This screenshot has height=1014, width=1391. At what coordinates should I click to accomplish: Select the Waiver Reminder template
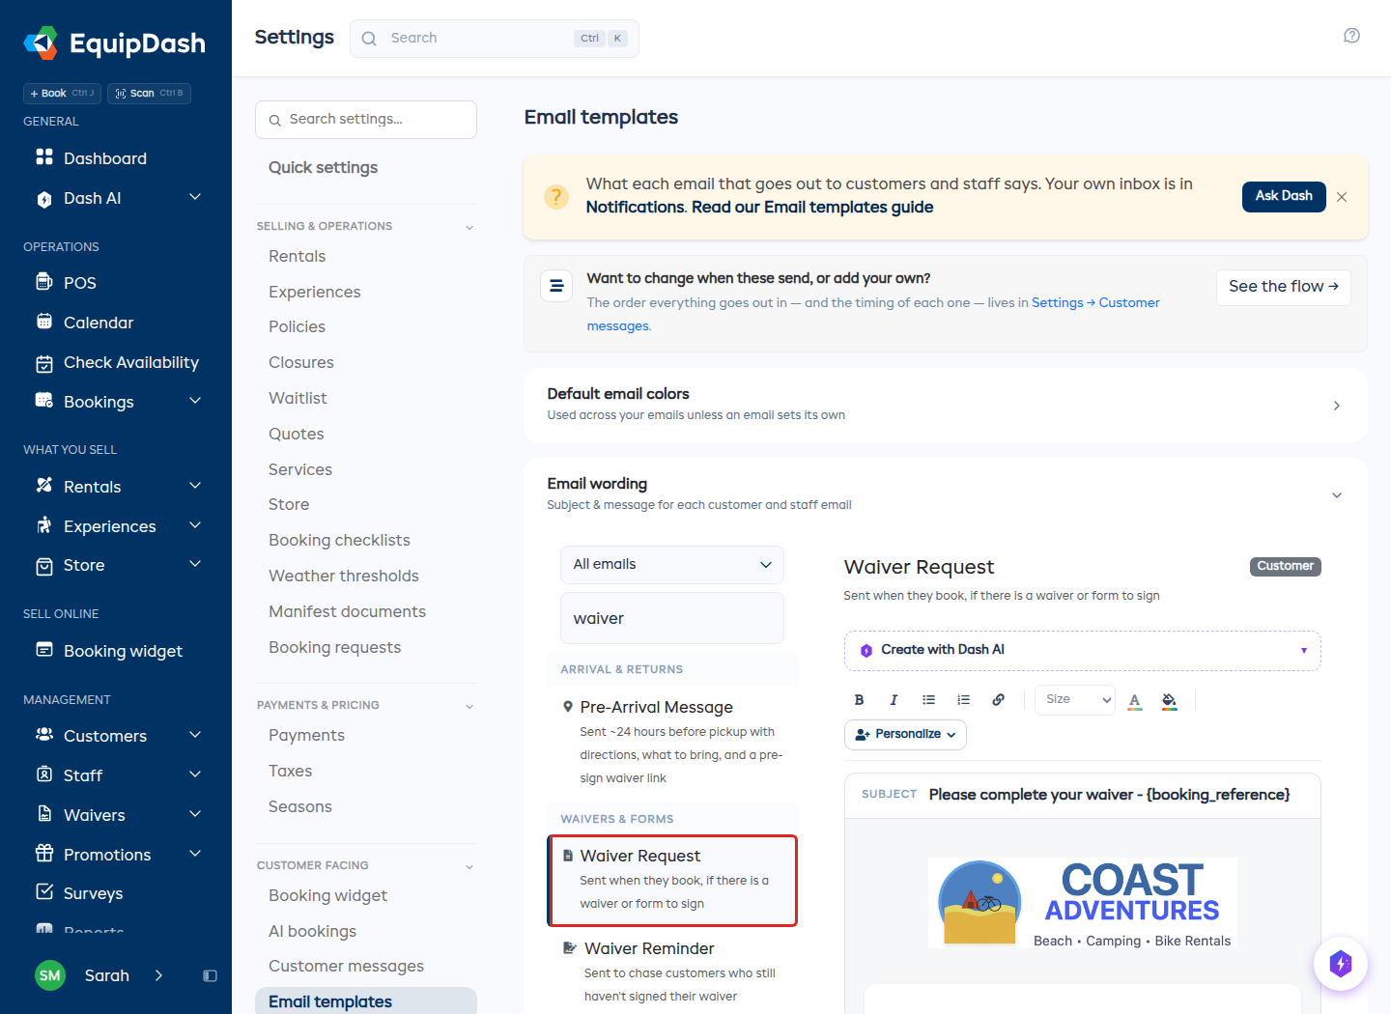[x=672, y=971]
